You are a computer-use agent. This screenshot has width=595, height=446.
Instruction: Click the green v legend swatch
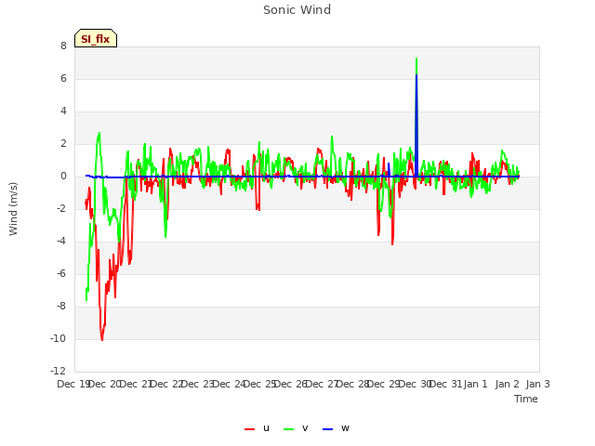coord(289,429)
